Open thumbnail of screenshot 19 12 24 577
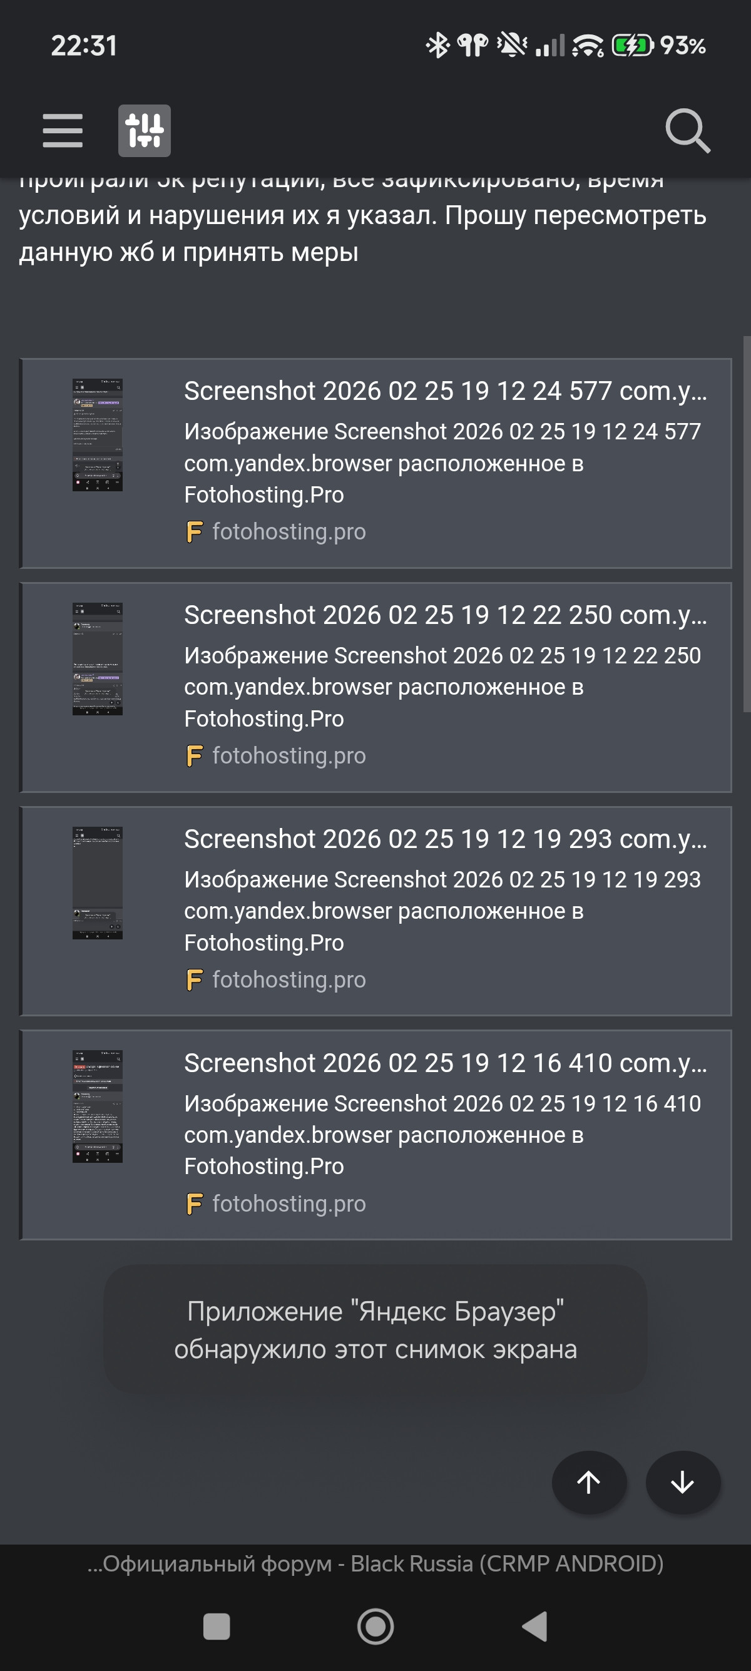751x1671 pixels. pyautogui.click(x=97, y=434)
